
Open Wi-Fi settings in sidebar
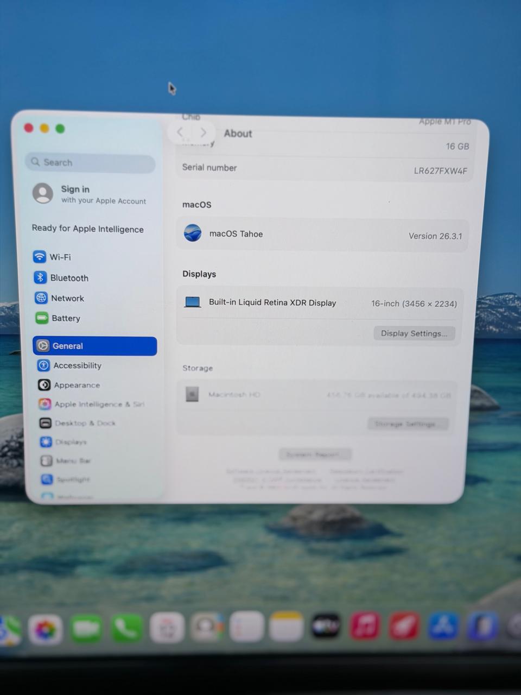(52, 257)
